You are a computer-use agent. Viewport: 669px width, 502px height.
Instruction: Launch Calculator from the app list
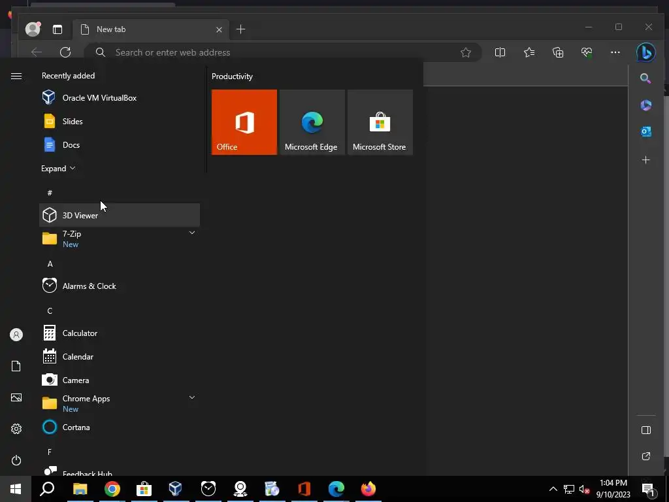tap(120, 333)
